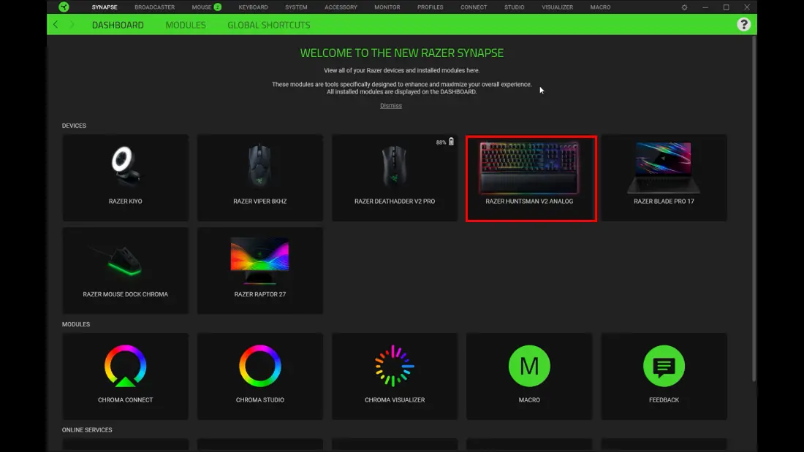The width and height of the screenshot is (804, 452).
Task: Go forward with the right arrow
Action: click(x=72, y=25)
